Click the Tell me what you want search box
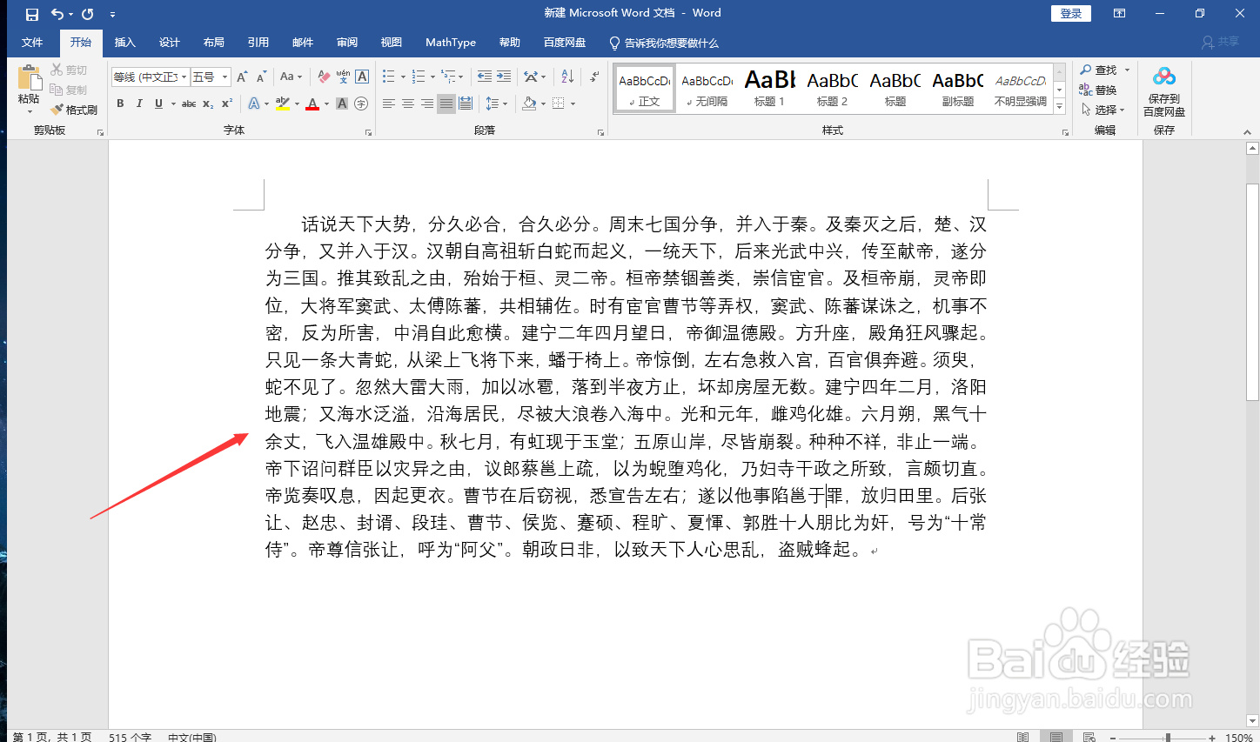The image size is (1260, 742). tap(664, 43)
